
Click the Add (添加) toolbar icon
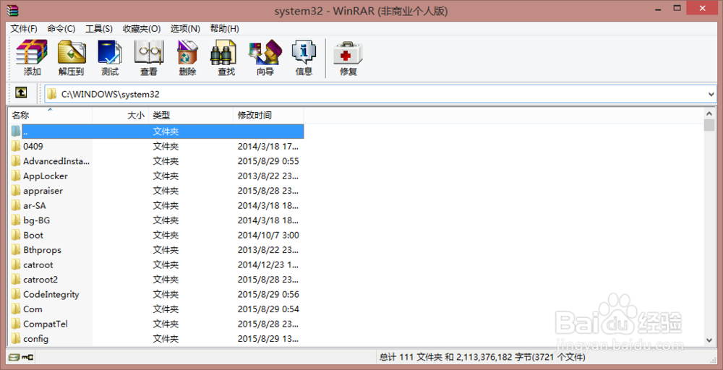tap(32, 58)
